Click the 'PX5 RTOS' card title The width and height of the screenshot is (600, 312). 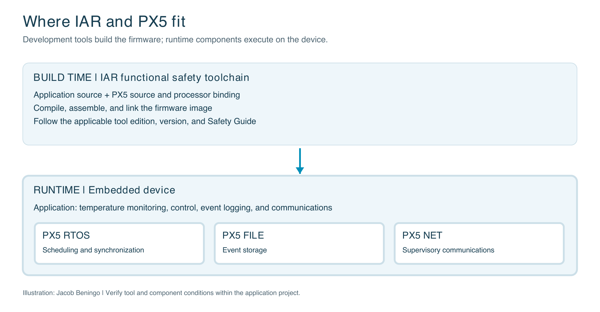66,235
